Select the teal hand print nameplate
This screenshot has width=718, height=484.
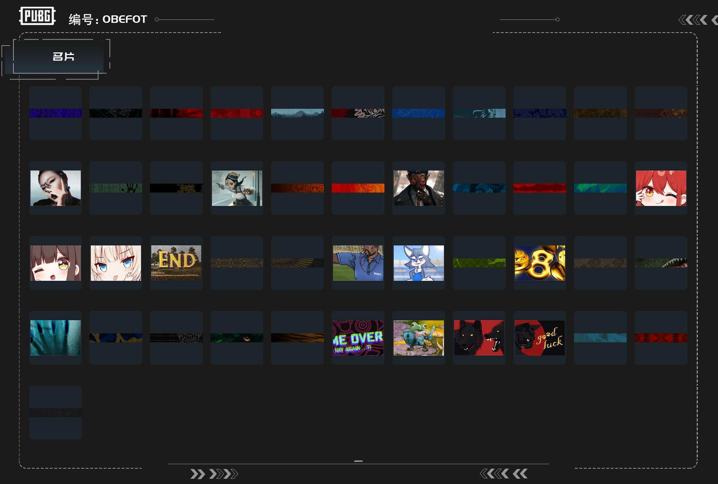coord(55,338)
